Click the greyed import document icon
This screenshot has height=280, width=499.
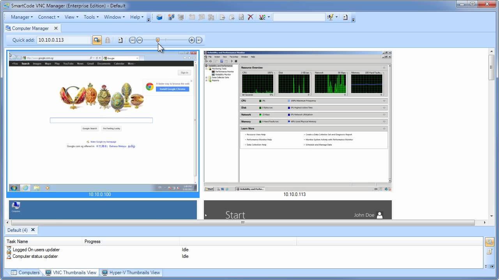pos(232,17)
